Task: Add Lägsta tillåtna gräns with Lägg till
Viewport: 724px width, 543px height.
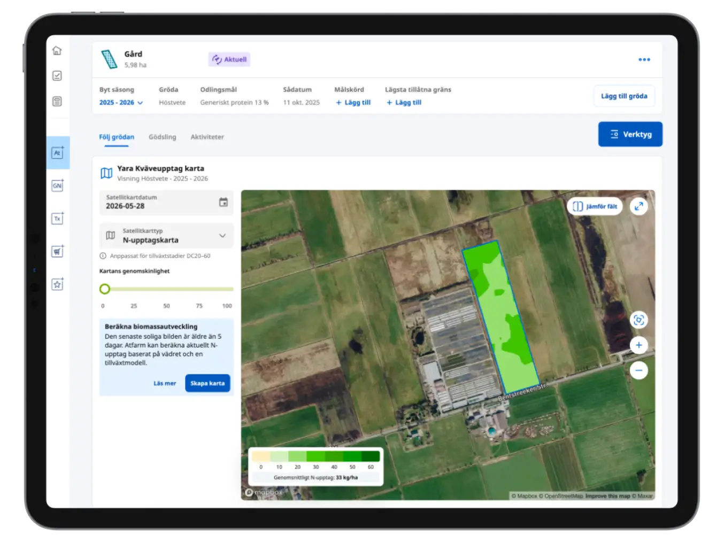Action: [x=404, y=103]
